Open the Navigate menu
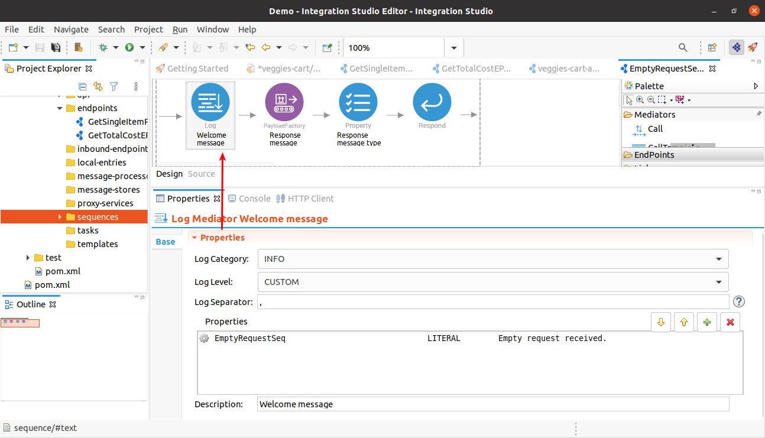This screenshot has width=765, height=438. (71, 30)
